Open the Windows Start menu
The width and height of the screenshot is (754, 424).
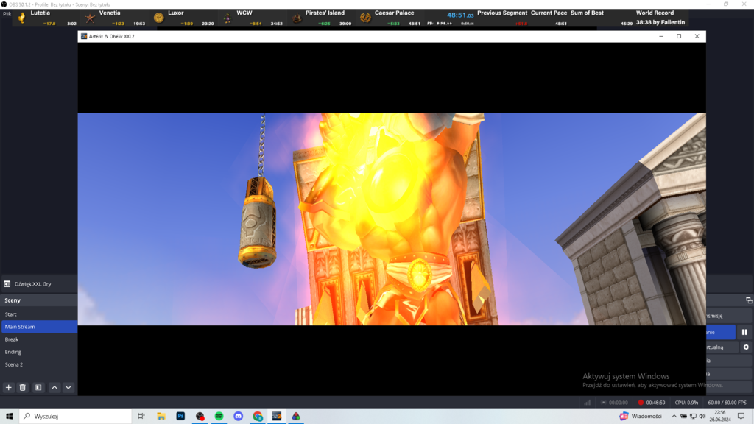(9, 417)
